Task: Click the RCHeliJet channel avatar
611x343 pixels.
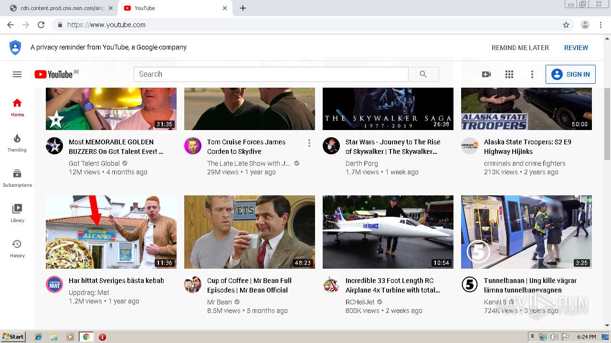Action: pyautogui.click(x=331, y=284)
